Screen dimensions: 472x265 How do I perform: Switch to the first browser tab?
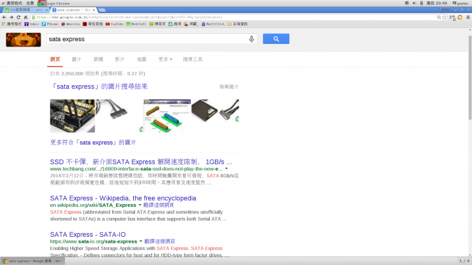pyautogui.click(x=25, y=10)
